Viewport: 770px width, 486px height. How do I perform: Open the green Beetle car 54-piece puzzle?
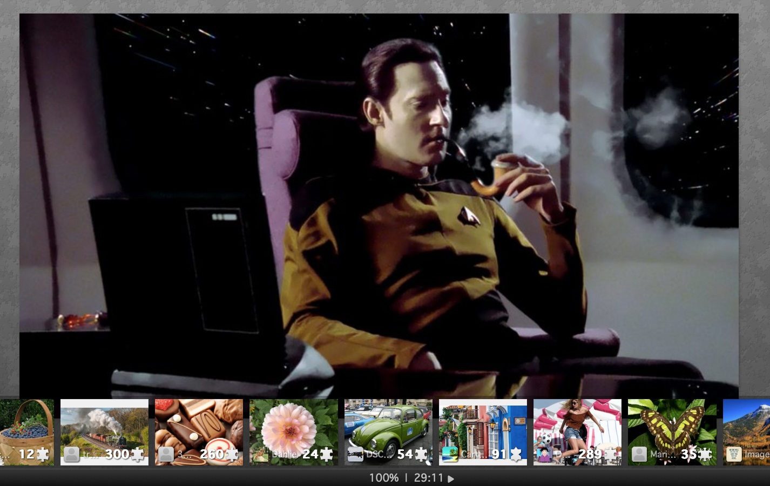[388, 432]
